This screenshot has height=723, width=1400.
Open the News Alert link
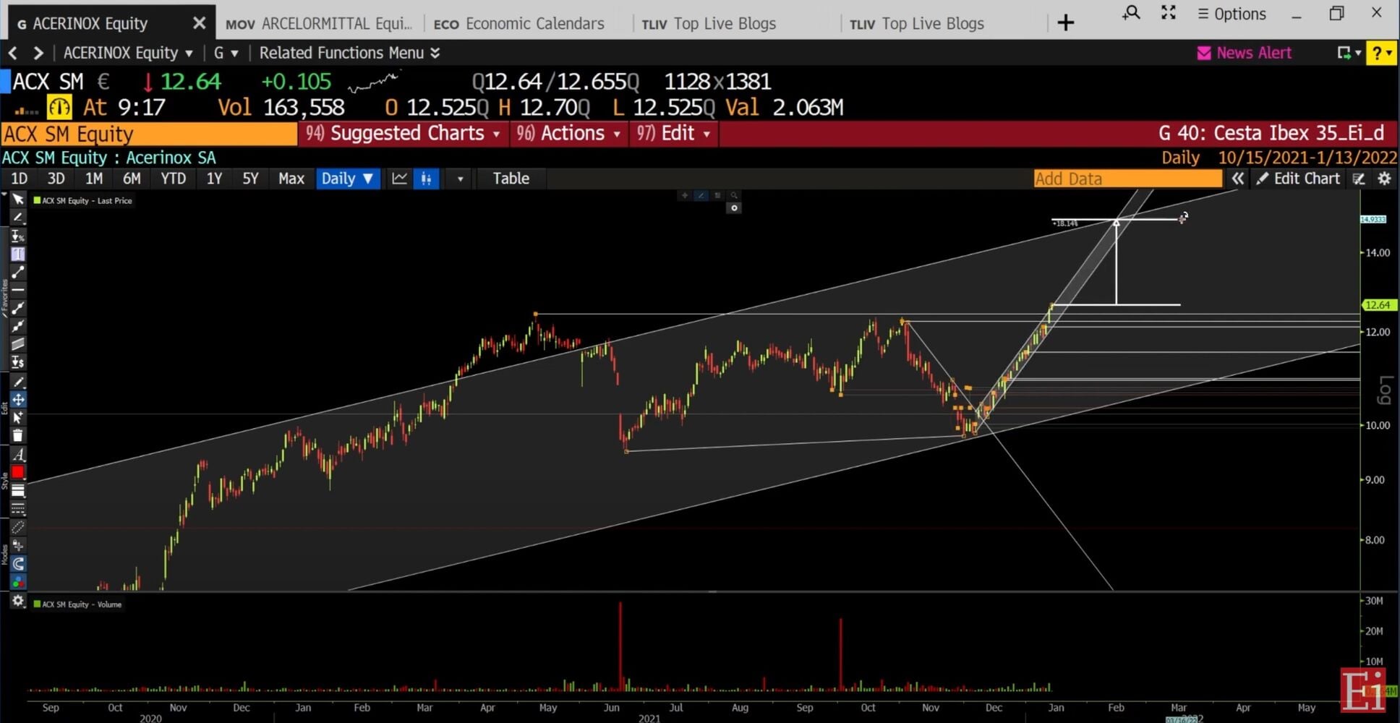click(x=1245, y=53)
